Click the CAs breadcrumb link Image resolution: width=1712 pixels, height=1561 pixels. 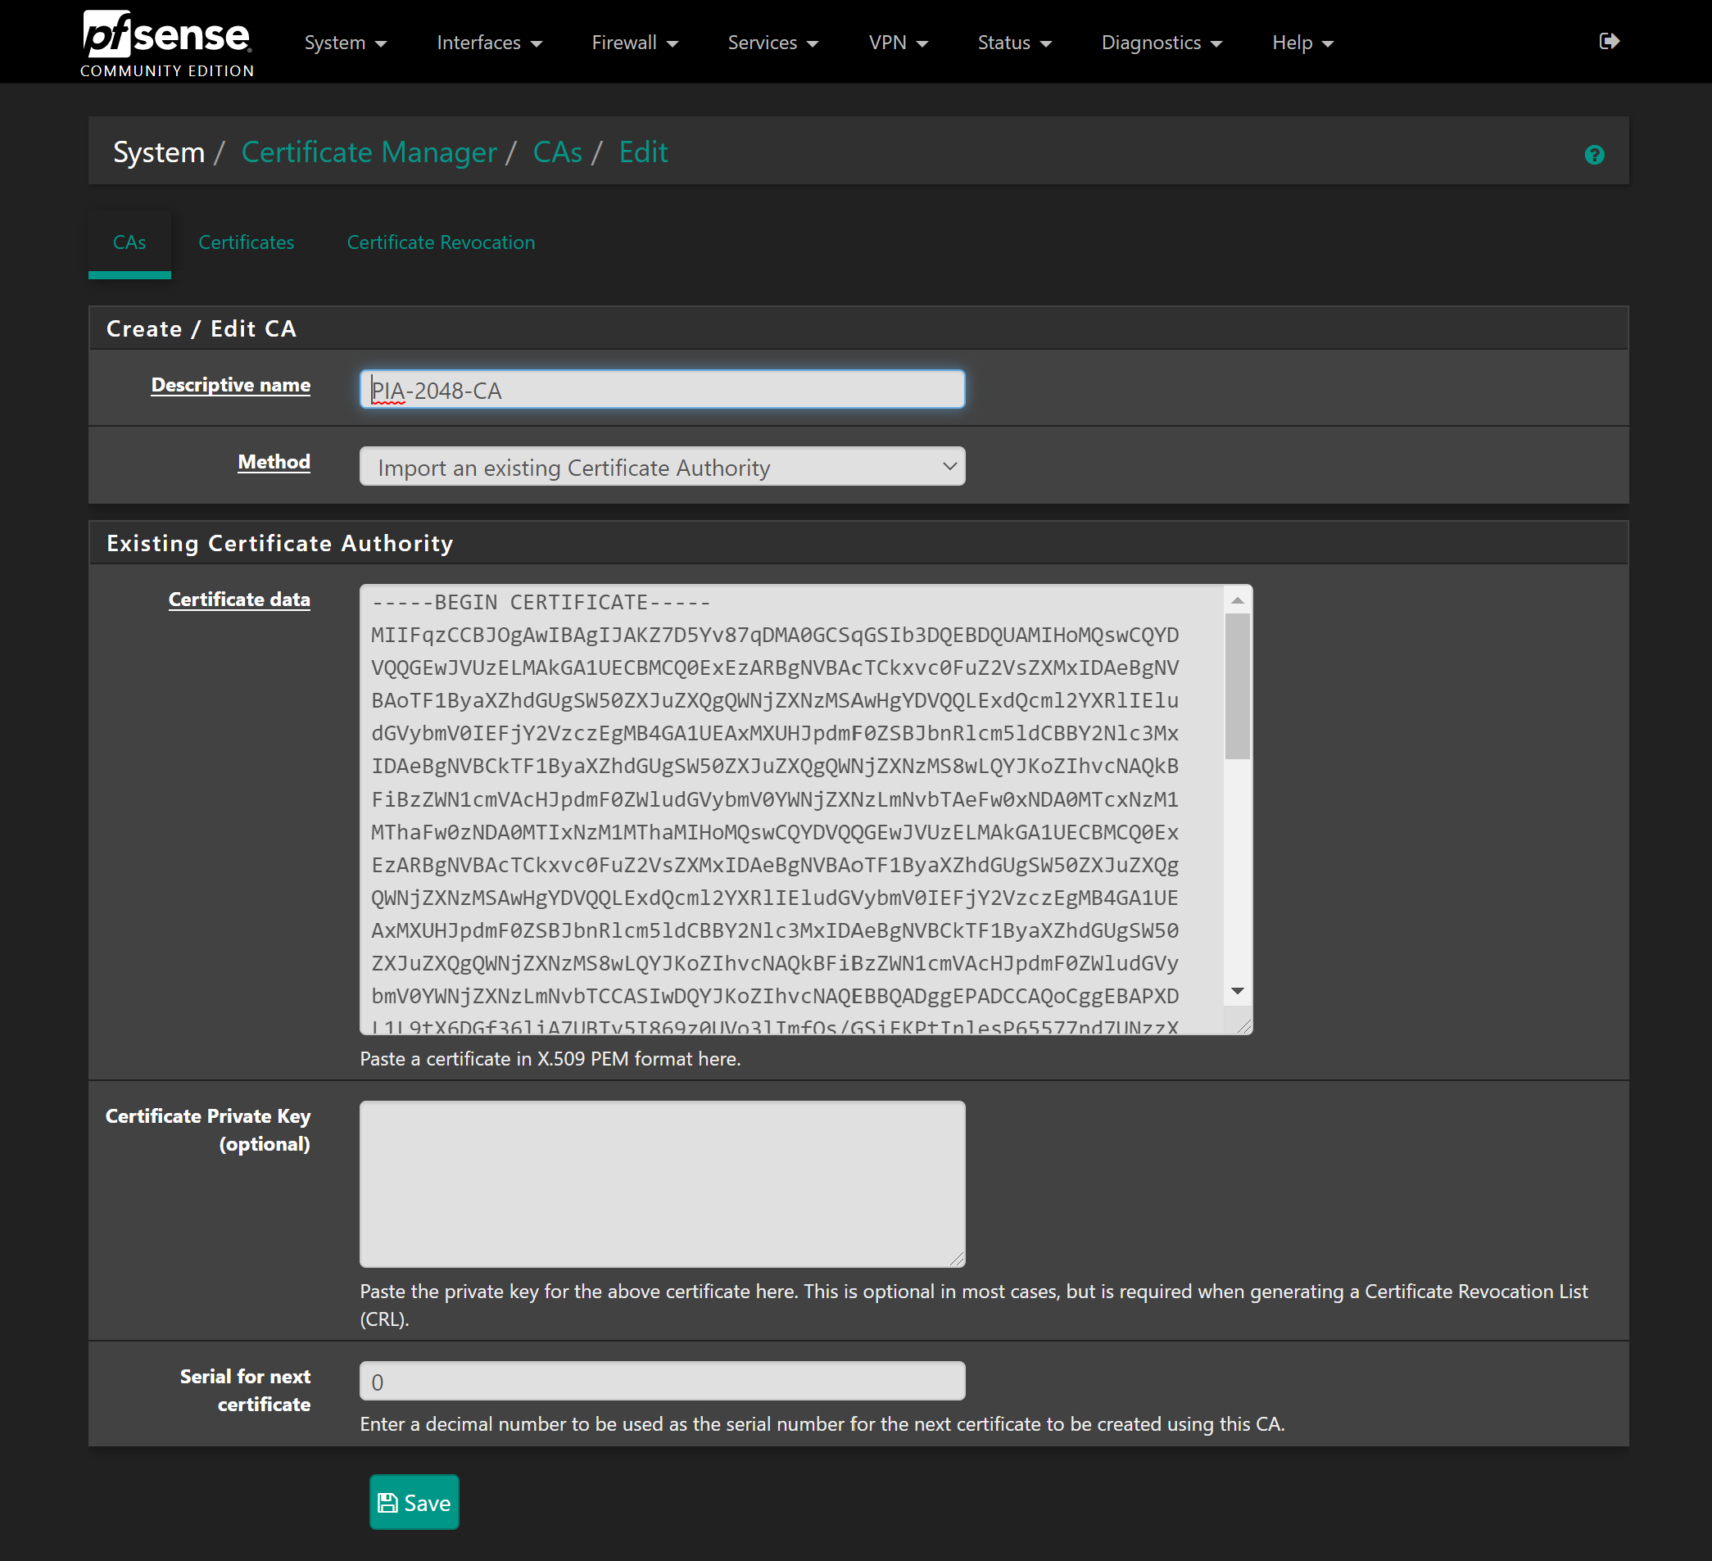click(557, 152)
